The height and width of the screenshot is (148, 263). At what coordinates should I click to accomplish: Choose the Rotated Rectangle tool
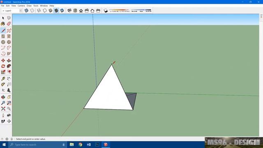tap(9, 36)
